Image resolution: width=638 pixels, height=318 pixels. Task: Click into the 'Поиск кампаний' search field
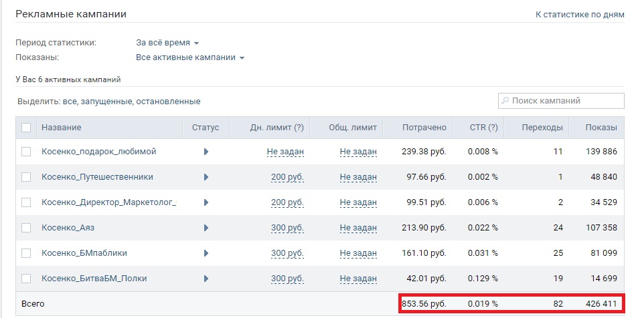[566, 101]
